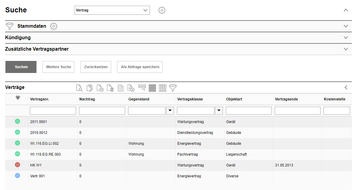Image resolution: width=357 pixels, height=190 pixels.
Task: Open the column settings gear icon
Action: [163, 88]
